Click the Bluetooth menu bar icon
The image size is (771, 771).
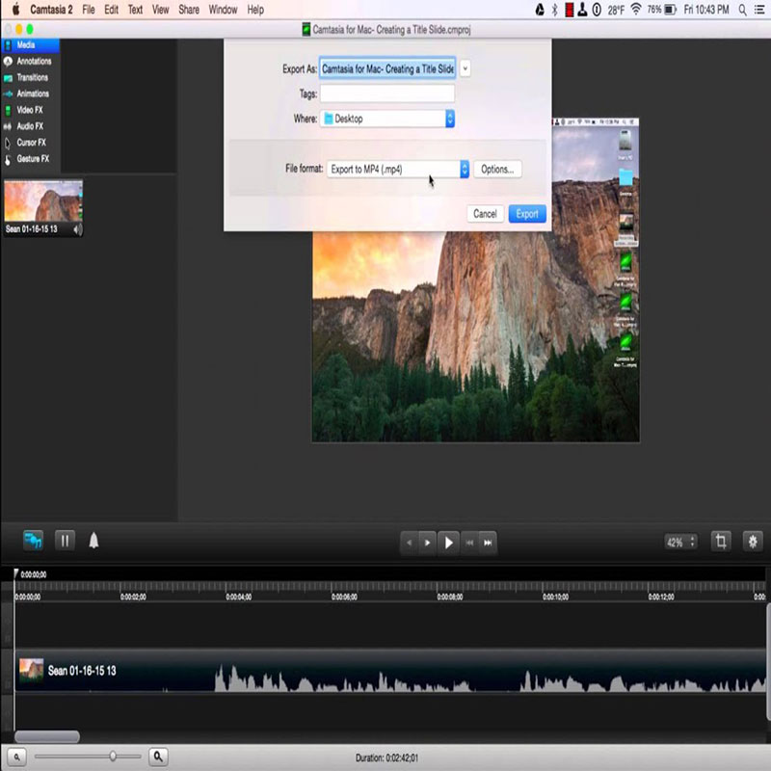(x=555, y=10)
